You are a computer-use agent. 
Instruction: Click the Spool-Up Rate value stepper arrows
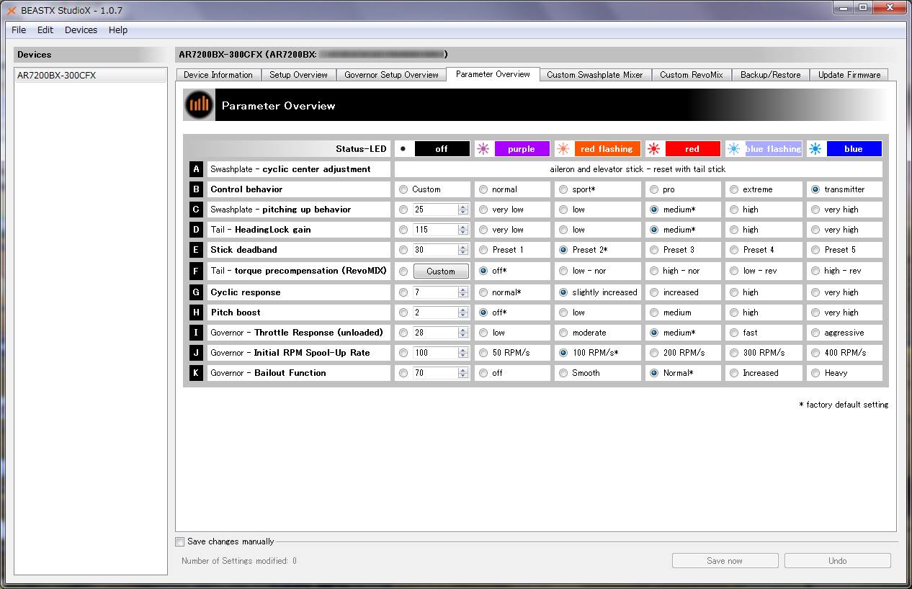[x=463, y=353]
